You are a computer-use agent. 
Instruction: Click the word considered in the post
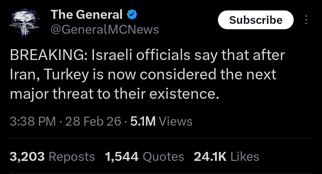[178, 74]
